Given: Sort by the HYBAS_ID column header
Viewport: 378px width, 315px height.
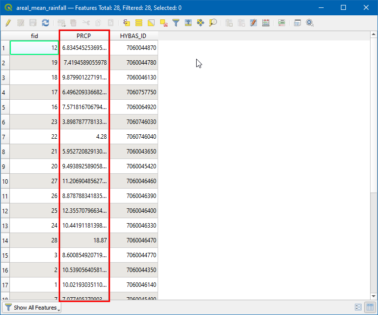Looking at the screenshot, I should (133, 36).
